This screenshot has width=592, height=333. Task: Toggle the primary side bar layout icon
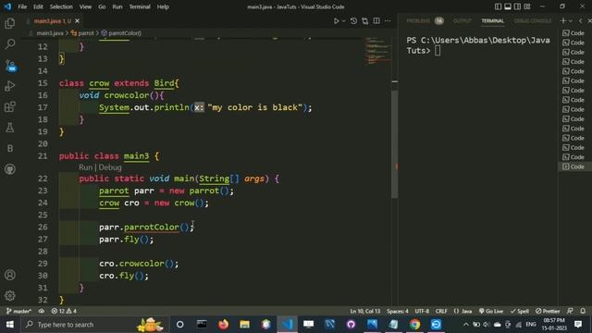[x=498, y=6]
